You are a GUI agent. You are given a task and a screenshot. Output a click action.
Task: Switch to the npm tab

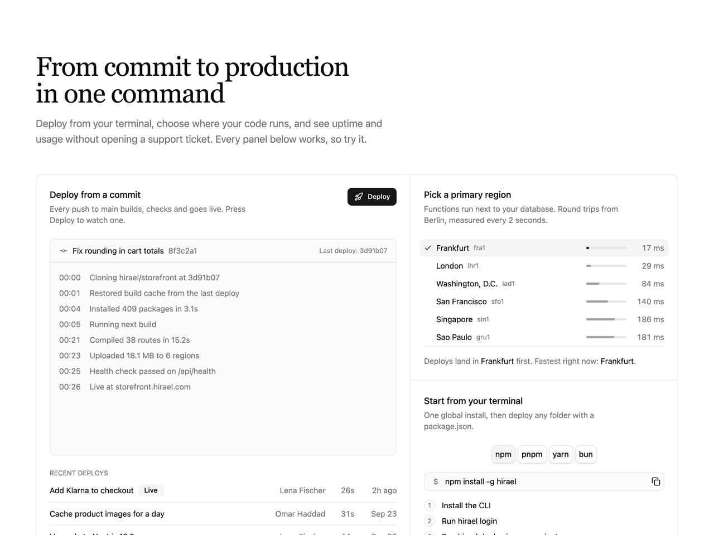click(x=503, y=454)
